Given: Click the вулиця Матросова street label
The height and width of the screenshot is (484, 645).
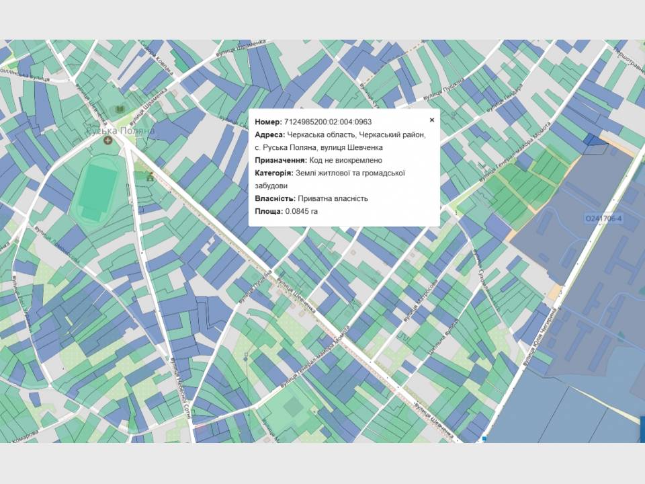Looking at the screenshot, I should tap(421, 299).
